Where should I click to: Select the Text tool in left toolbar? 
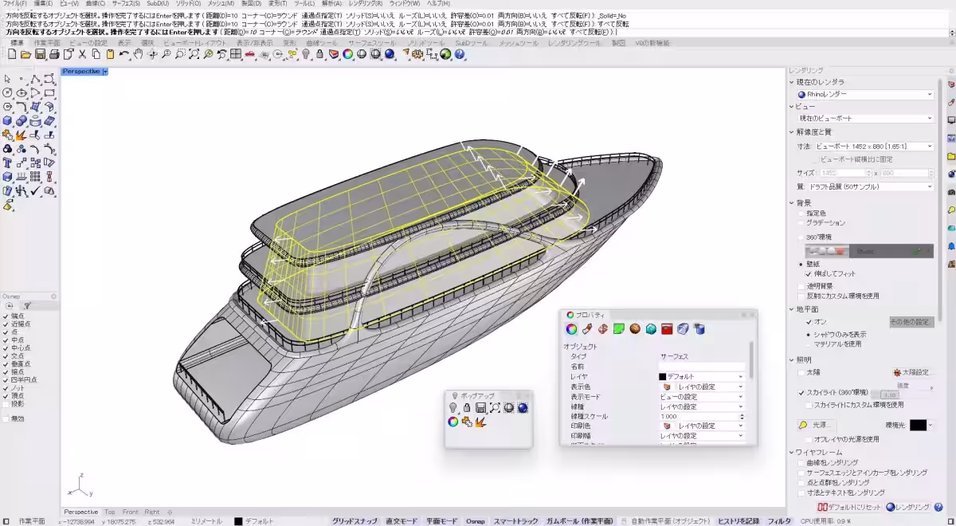click(x=8, y=163)
